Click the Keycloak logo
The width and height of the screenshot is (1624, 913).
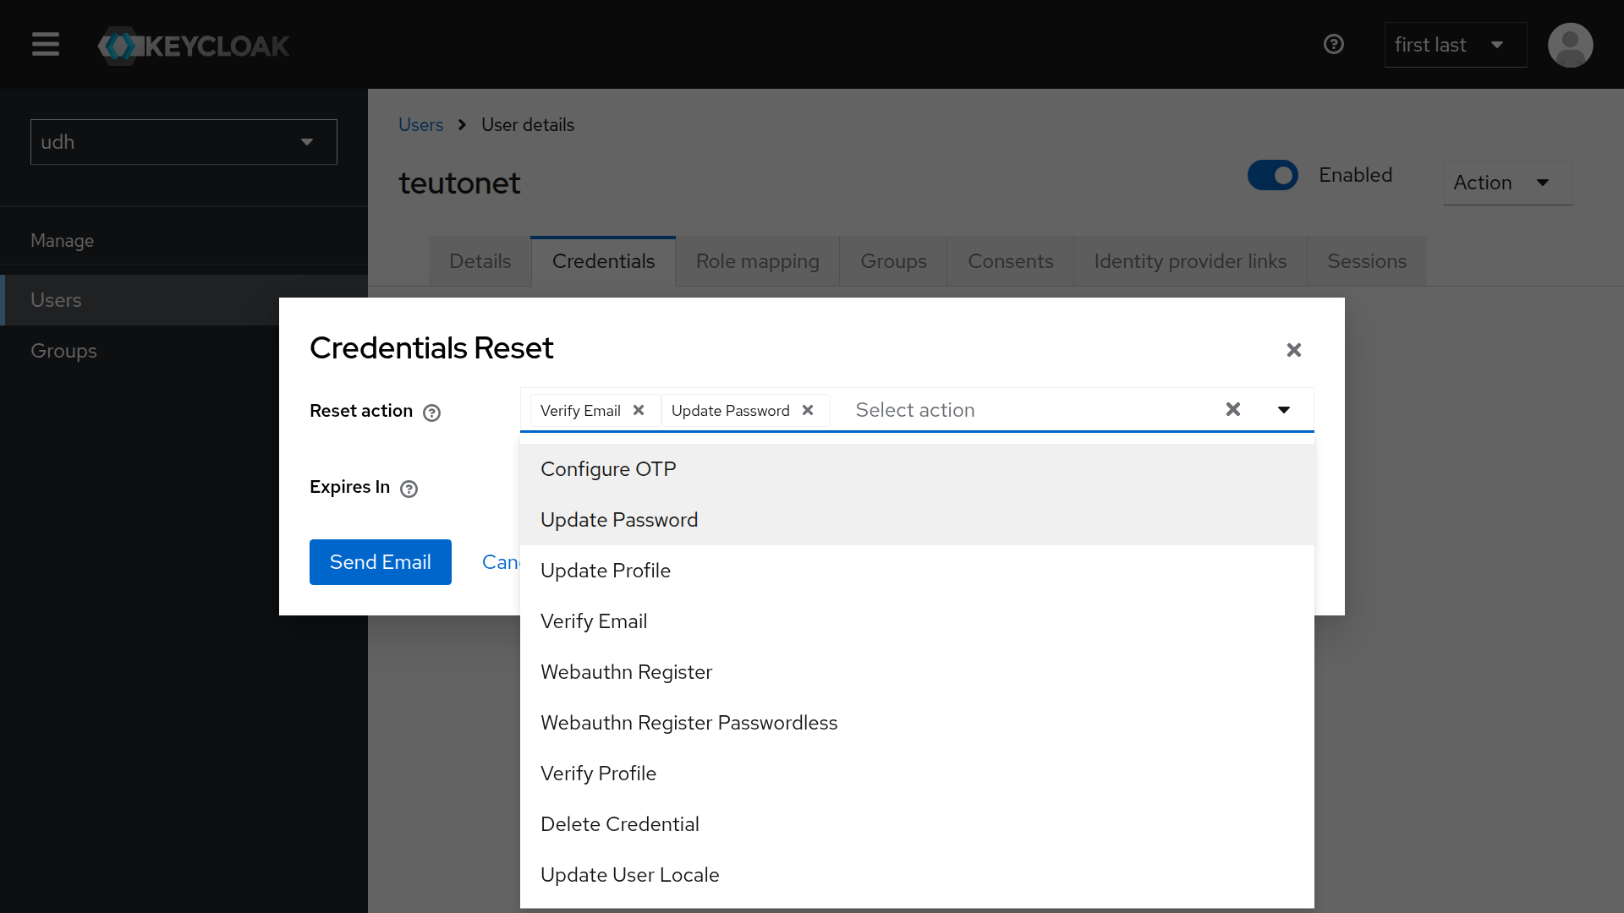194,46
